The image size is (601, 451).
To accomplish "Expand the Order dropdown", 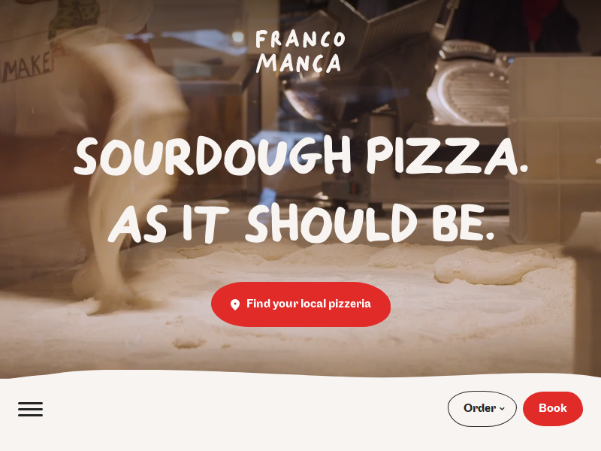I will pyautogui.click(x=482, y=408).
